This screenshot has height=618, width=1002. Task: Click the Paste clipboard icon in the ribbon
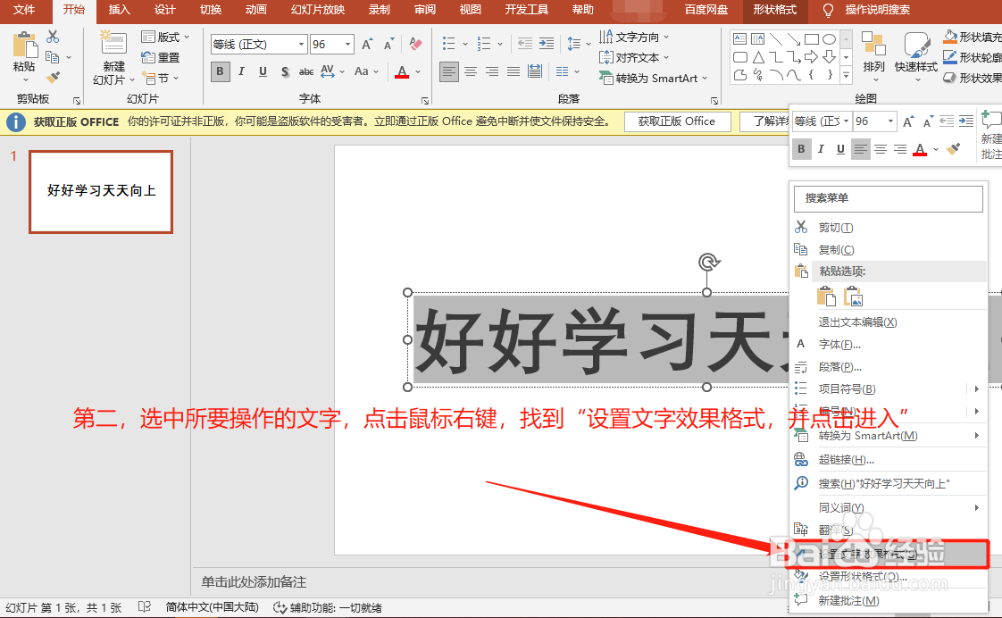(x=24, y=45)
